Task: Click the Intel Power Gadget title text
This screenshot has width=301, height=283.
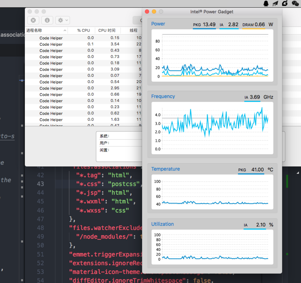Action: [212, 12]
